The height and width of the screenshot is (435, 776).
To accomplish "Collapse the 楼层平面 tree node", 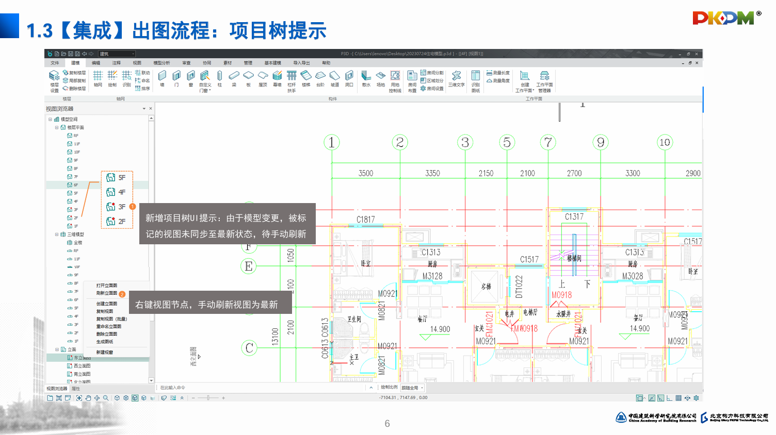I will 57,127.
